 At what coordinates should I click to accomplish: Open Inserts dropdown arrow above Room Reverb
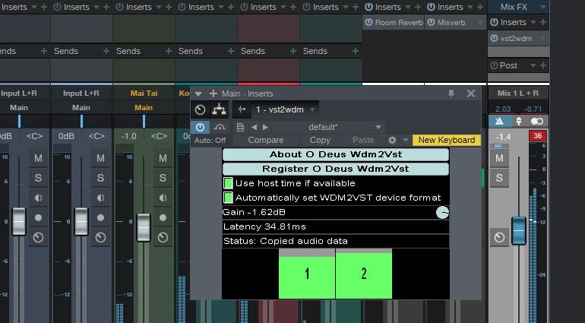408,7
